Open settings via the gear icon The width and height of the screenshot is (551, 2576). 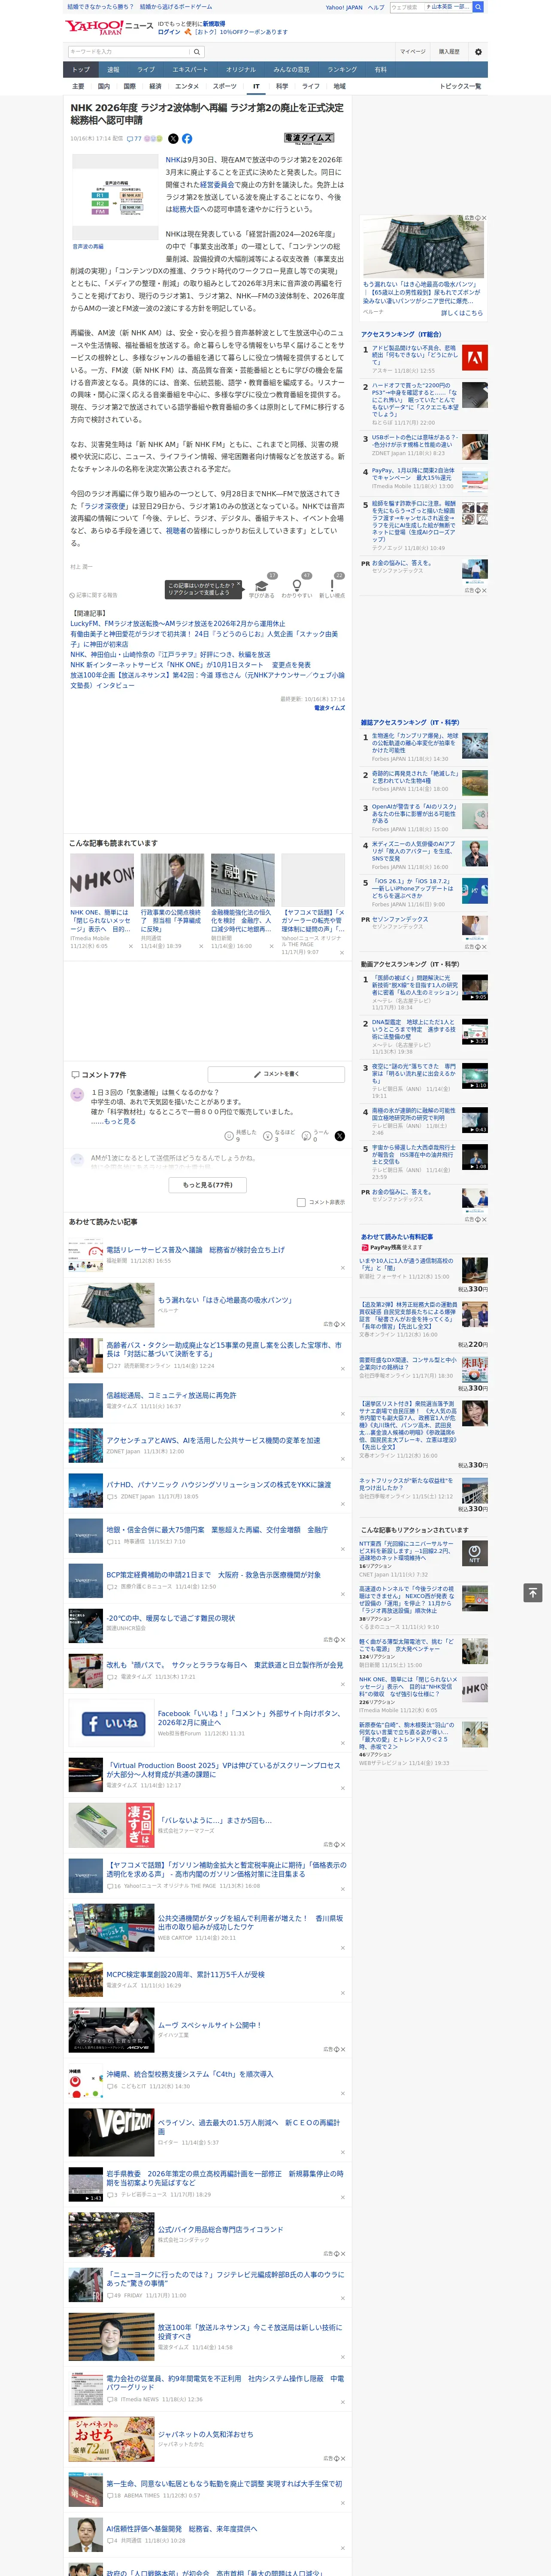coord(478,52)
